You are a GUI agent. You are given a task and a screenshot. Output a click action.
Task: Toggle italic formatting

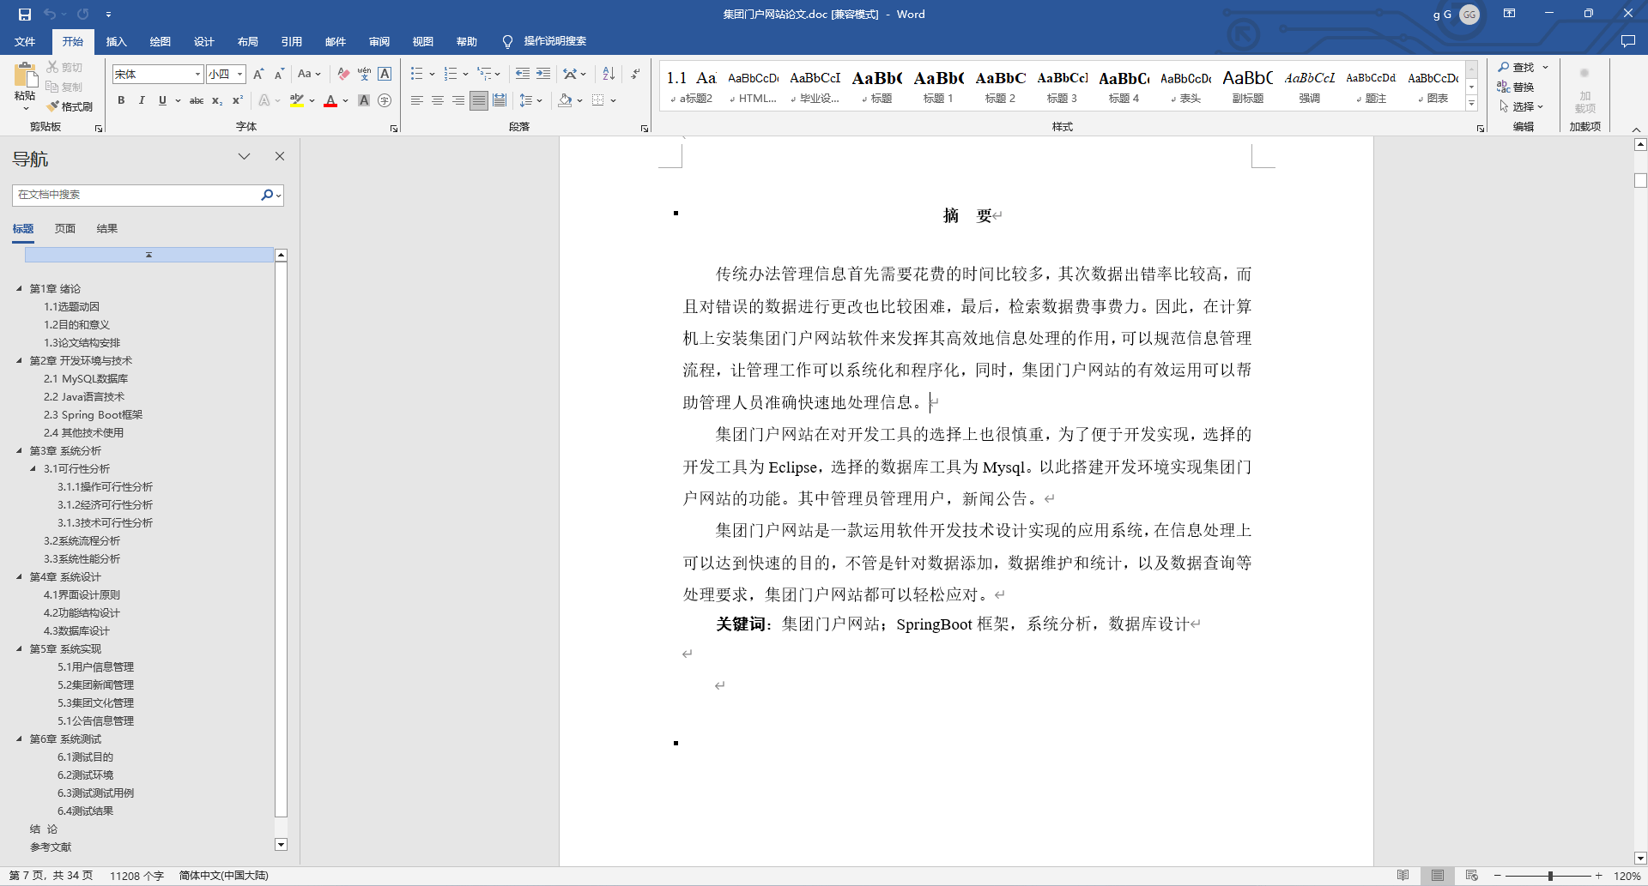coord(142,100)
